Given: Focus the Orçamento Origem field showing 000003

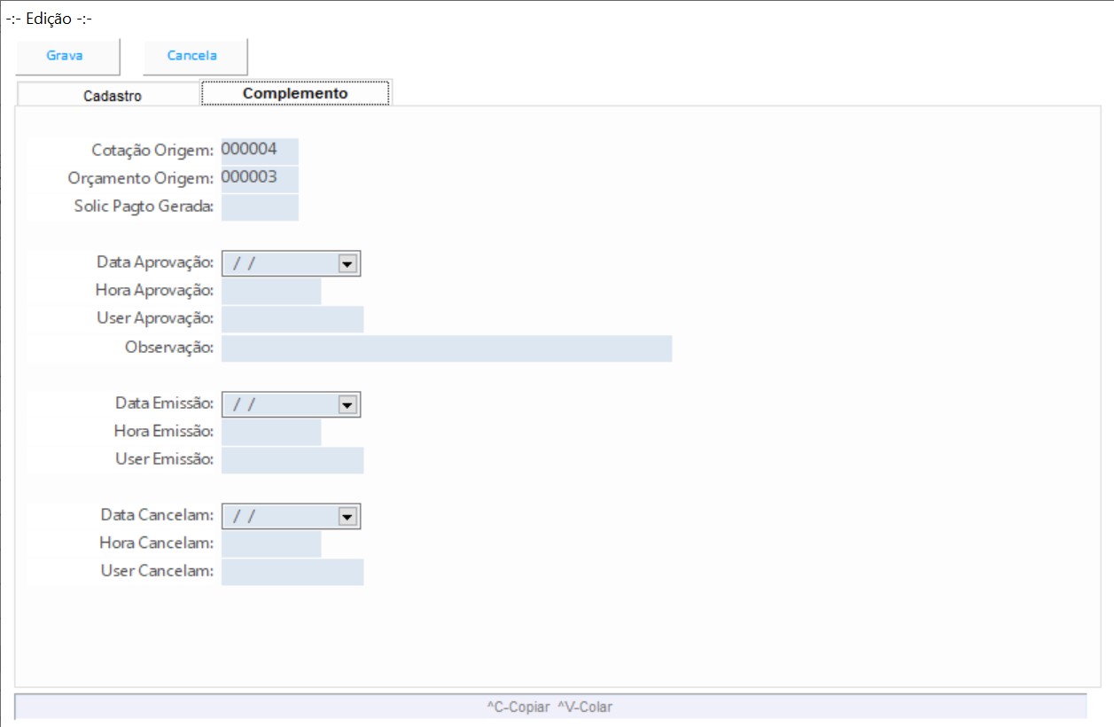Looking at the screenshot, I should (x=260, y=178).
